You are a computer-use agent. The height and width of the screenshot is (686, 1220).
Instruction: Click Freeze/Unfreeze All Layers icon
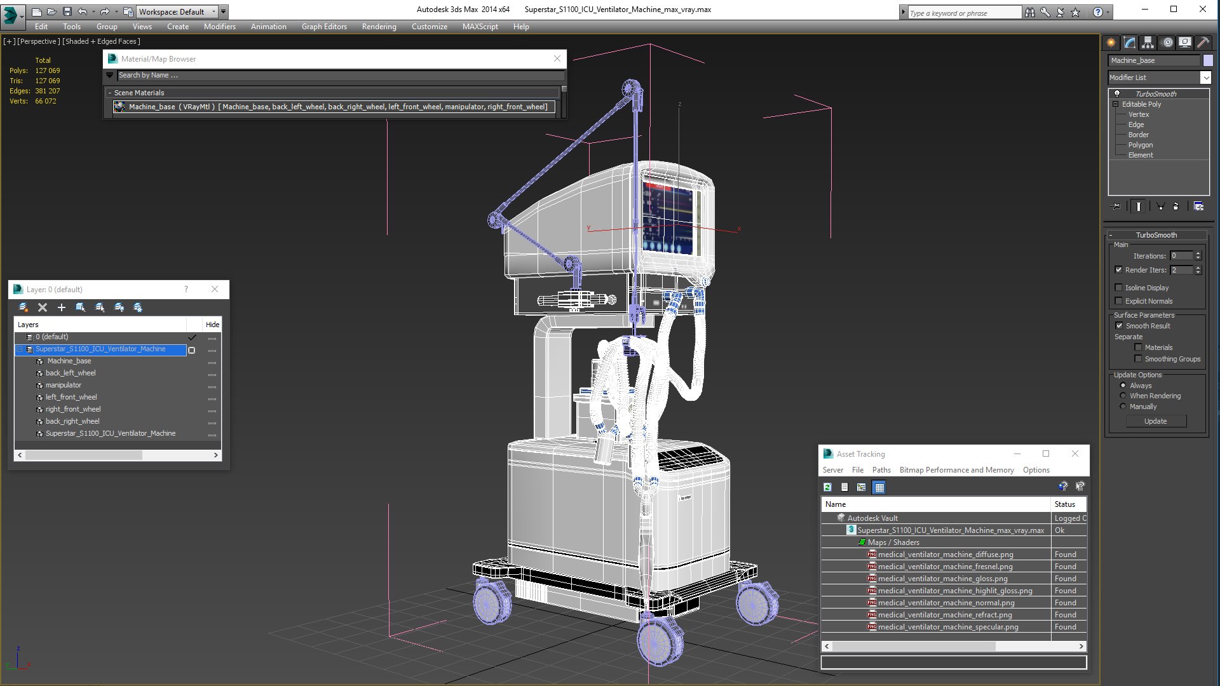(138, 307)
